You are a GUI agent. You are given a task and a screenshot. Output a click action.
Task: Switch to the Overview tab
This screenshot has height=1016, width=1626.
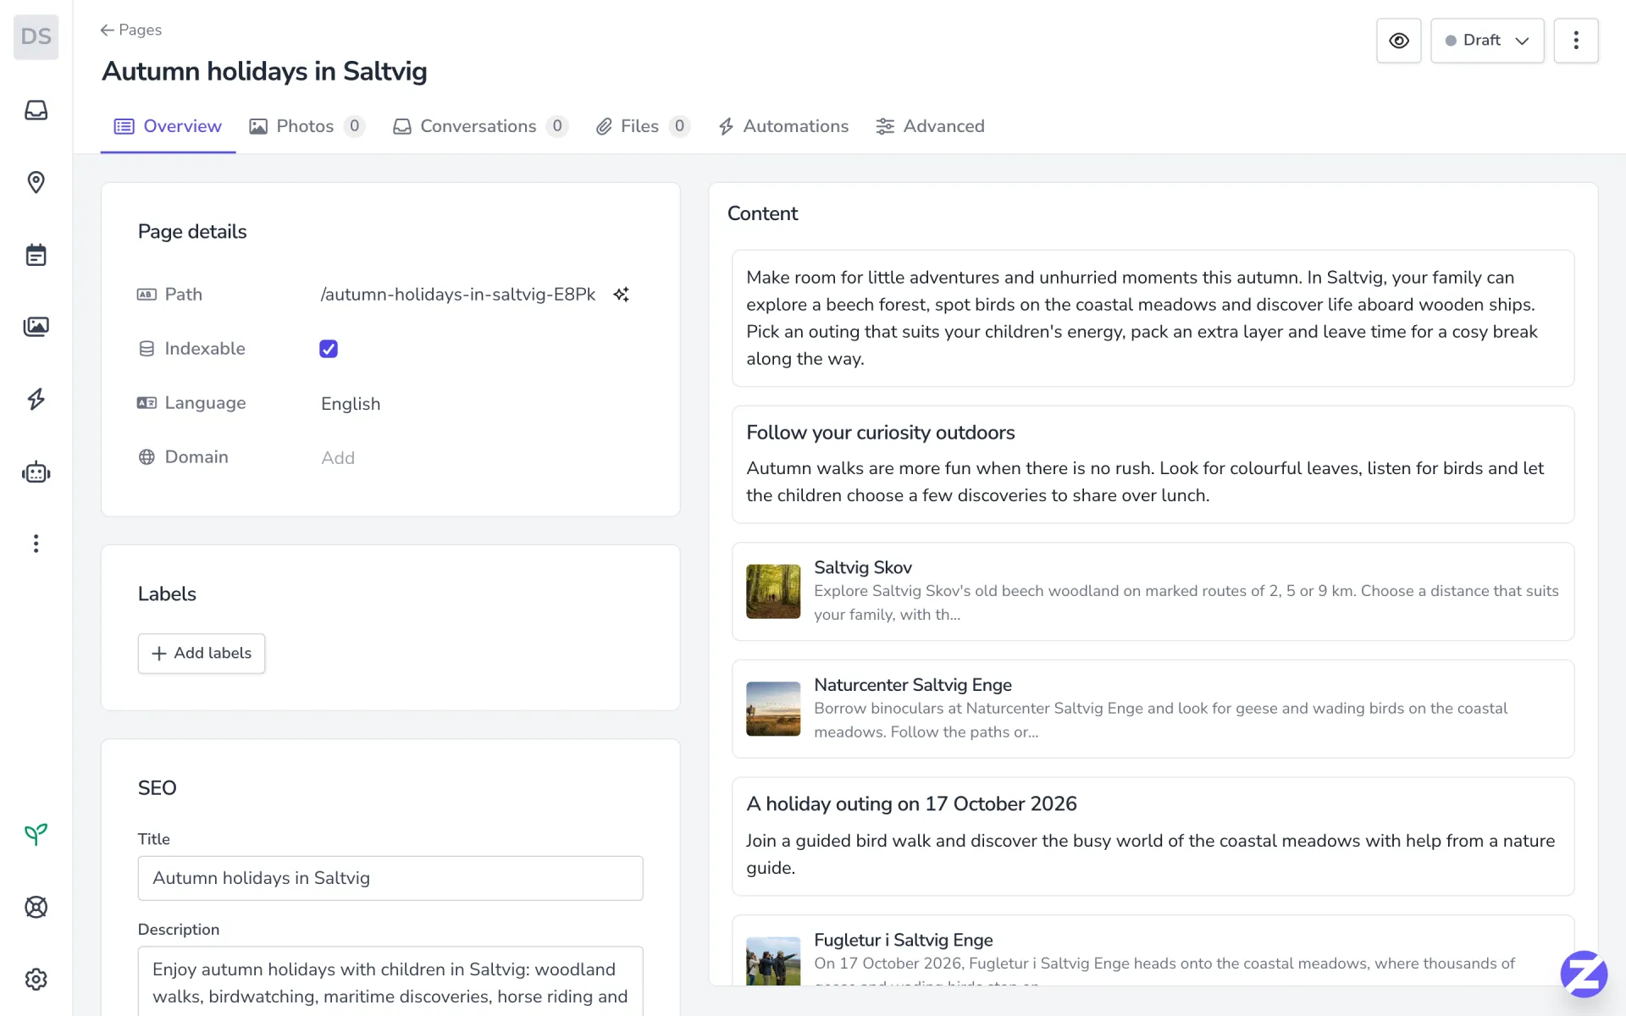[168, 126]
